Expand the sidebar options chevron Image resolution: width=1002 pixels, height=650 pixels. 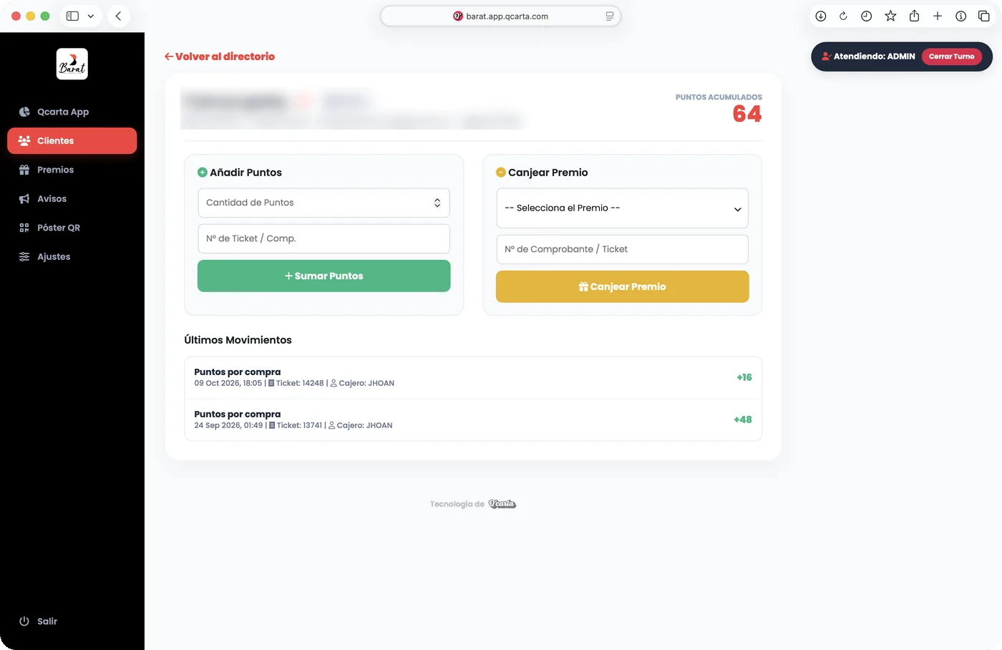point(91,16)
